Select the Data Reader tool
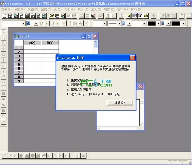 [x=4, y=54]
